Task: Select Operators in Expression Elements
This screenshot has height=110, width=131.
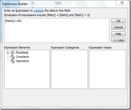Action: 22,61
